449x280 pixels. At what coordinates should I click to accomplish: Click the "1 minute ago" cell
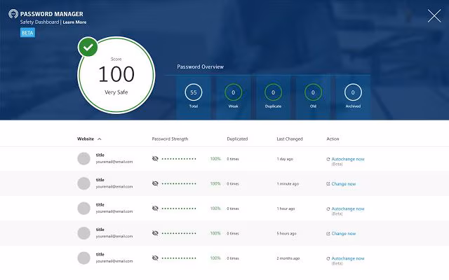288,184
